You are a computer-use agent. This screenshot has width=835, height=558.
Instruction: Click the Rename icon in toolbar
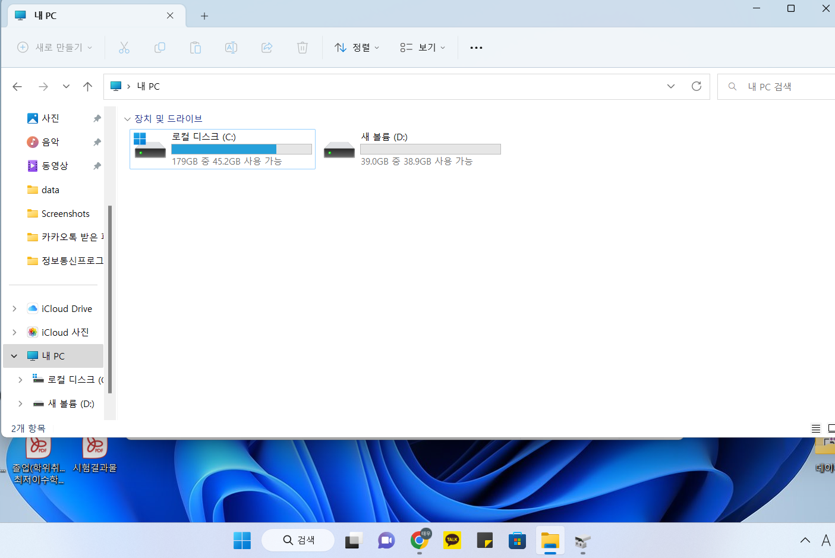point(231,48)
